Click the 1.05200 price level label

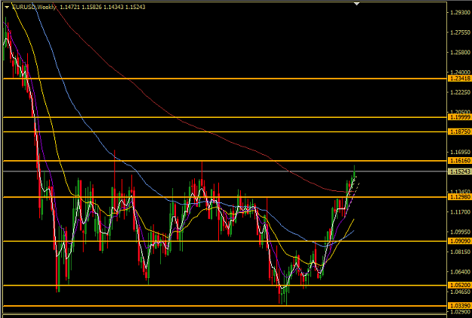[459, 285]
